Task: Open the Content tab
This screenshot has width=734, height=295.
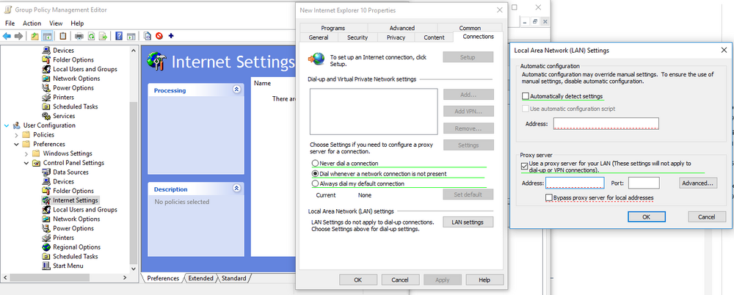Action: (434, 37)
